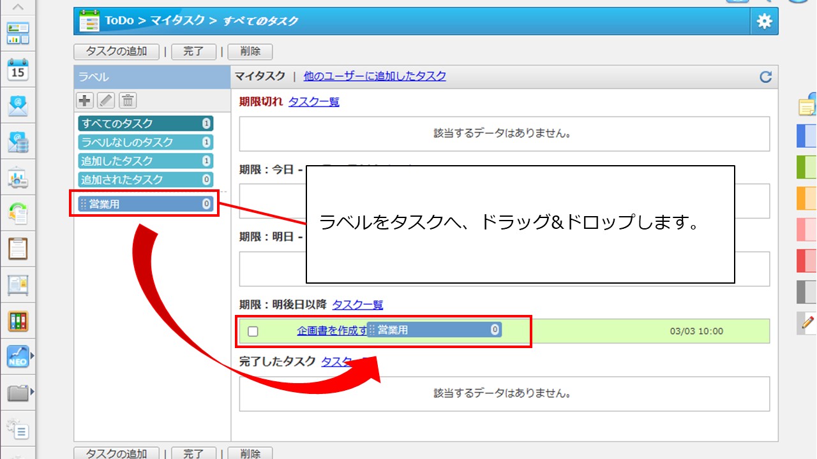Switch to 他のユーザーに追加したタスク tab
This screenshot has height=459, width=817.
click(375, 76)
